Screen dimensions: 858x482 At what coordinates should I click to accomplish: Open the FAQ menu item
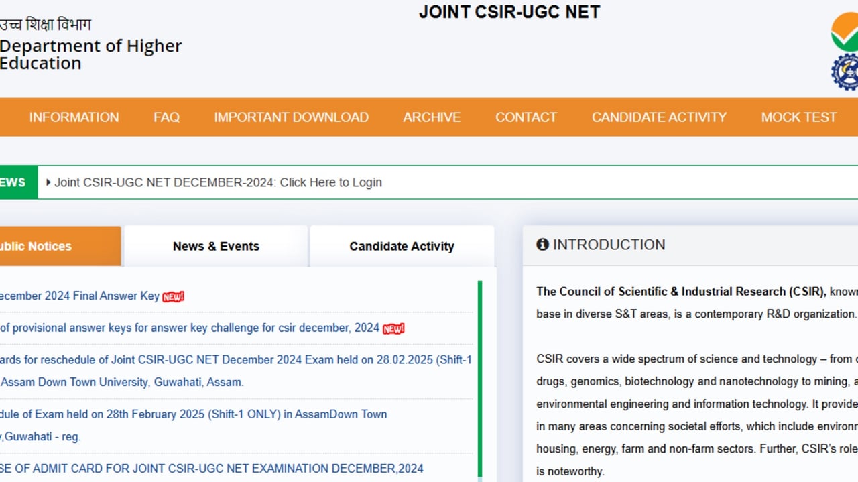click(x=166, y=117)
